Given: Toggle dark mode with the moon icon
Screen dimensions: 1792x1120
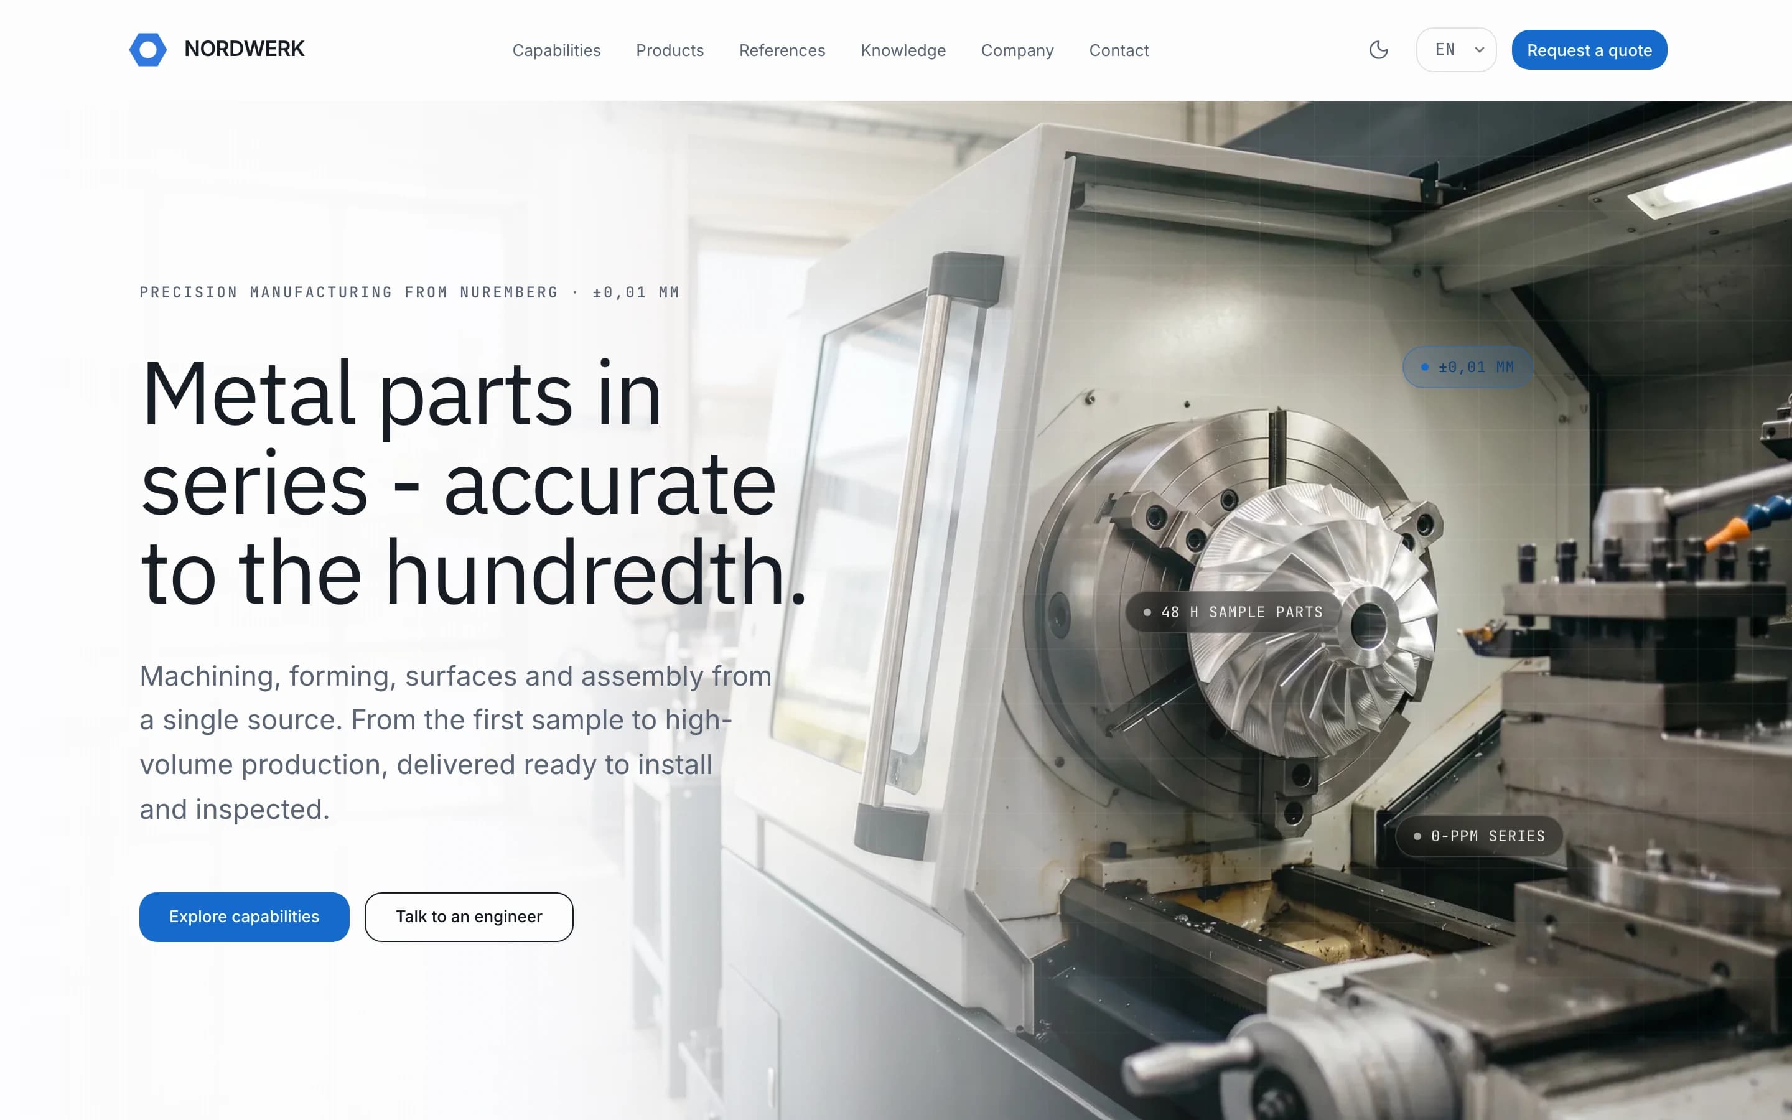Looking at the screenshot, I should point(1378,50).
